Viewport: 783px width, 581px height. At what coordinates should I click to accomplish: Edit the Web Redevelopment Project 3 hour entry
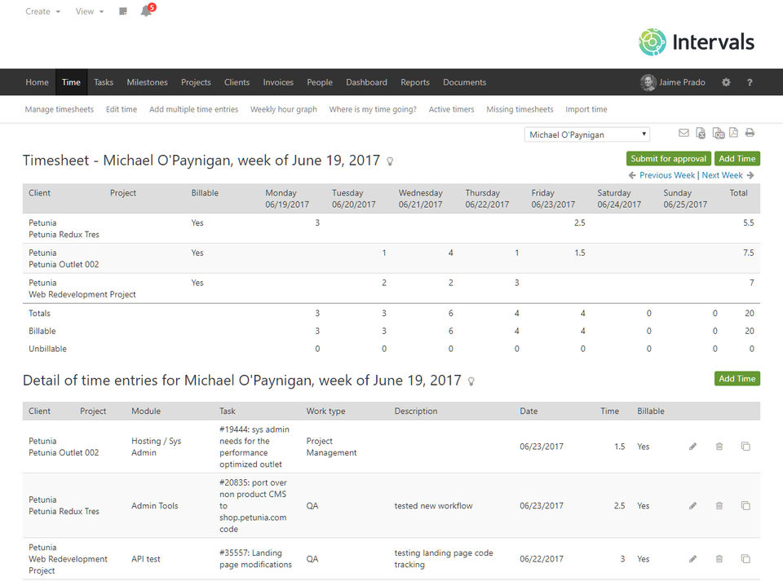pos(692,559)
